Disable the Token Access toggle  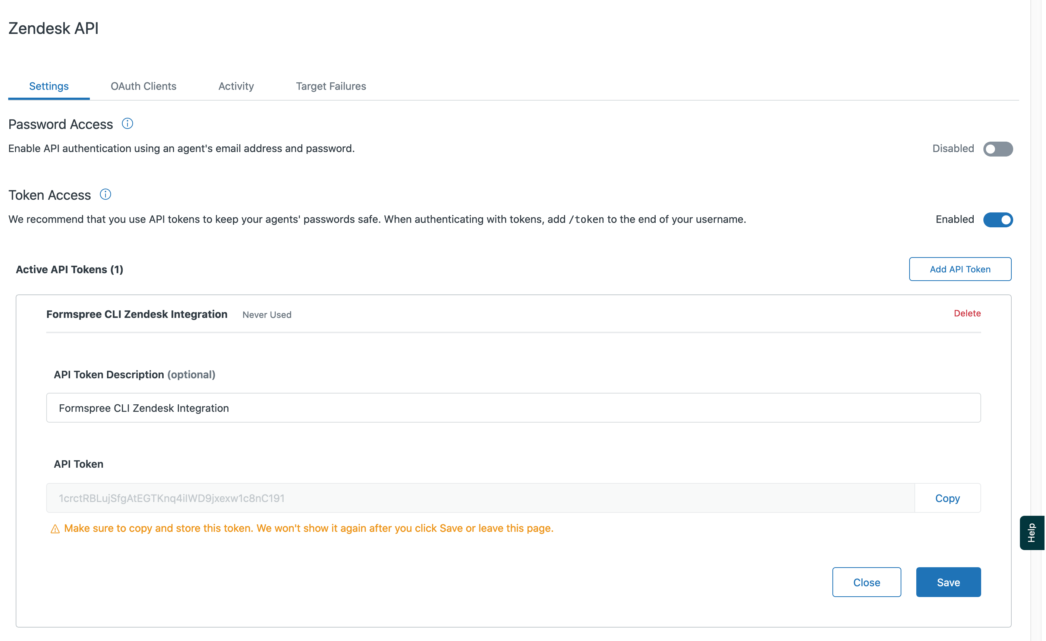[x=998, y=220]
